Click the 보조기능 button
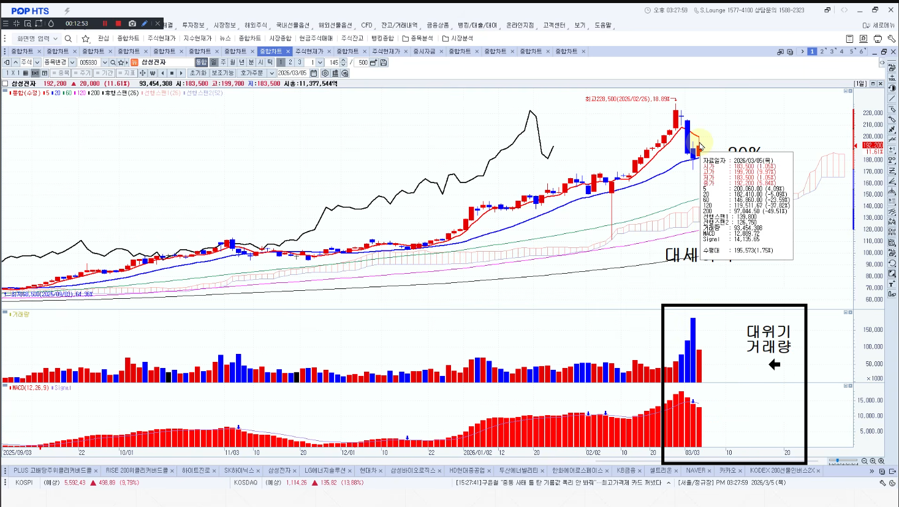The width and height of the screenshot is (899, 507). (x=223, y=73)
